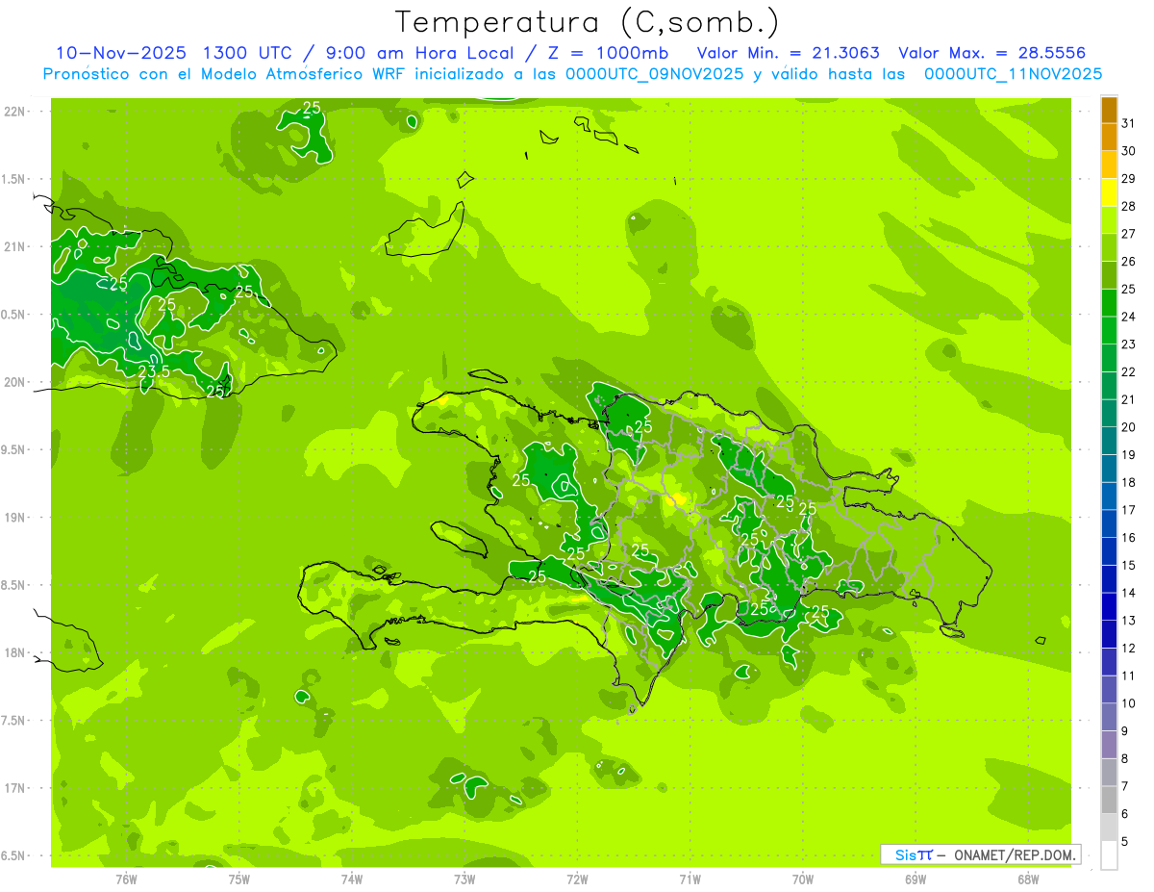Click the 'Valor Min. = 21.3063' value
Image resolution: width=1154 pixels, height=892 pixels.
point(788,53)
